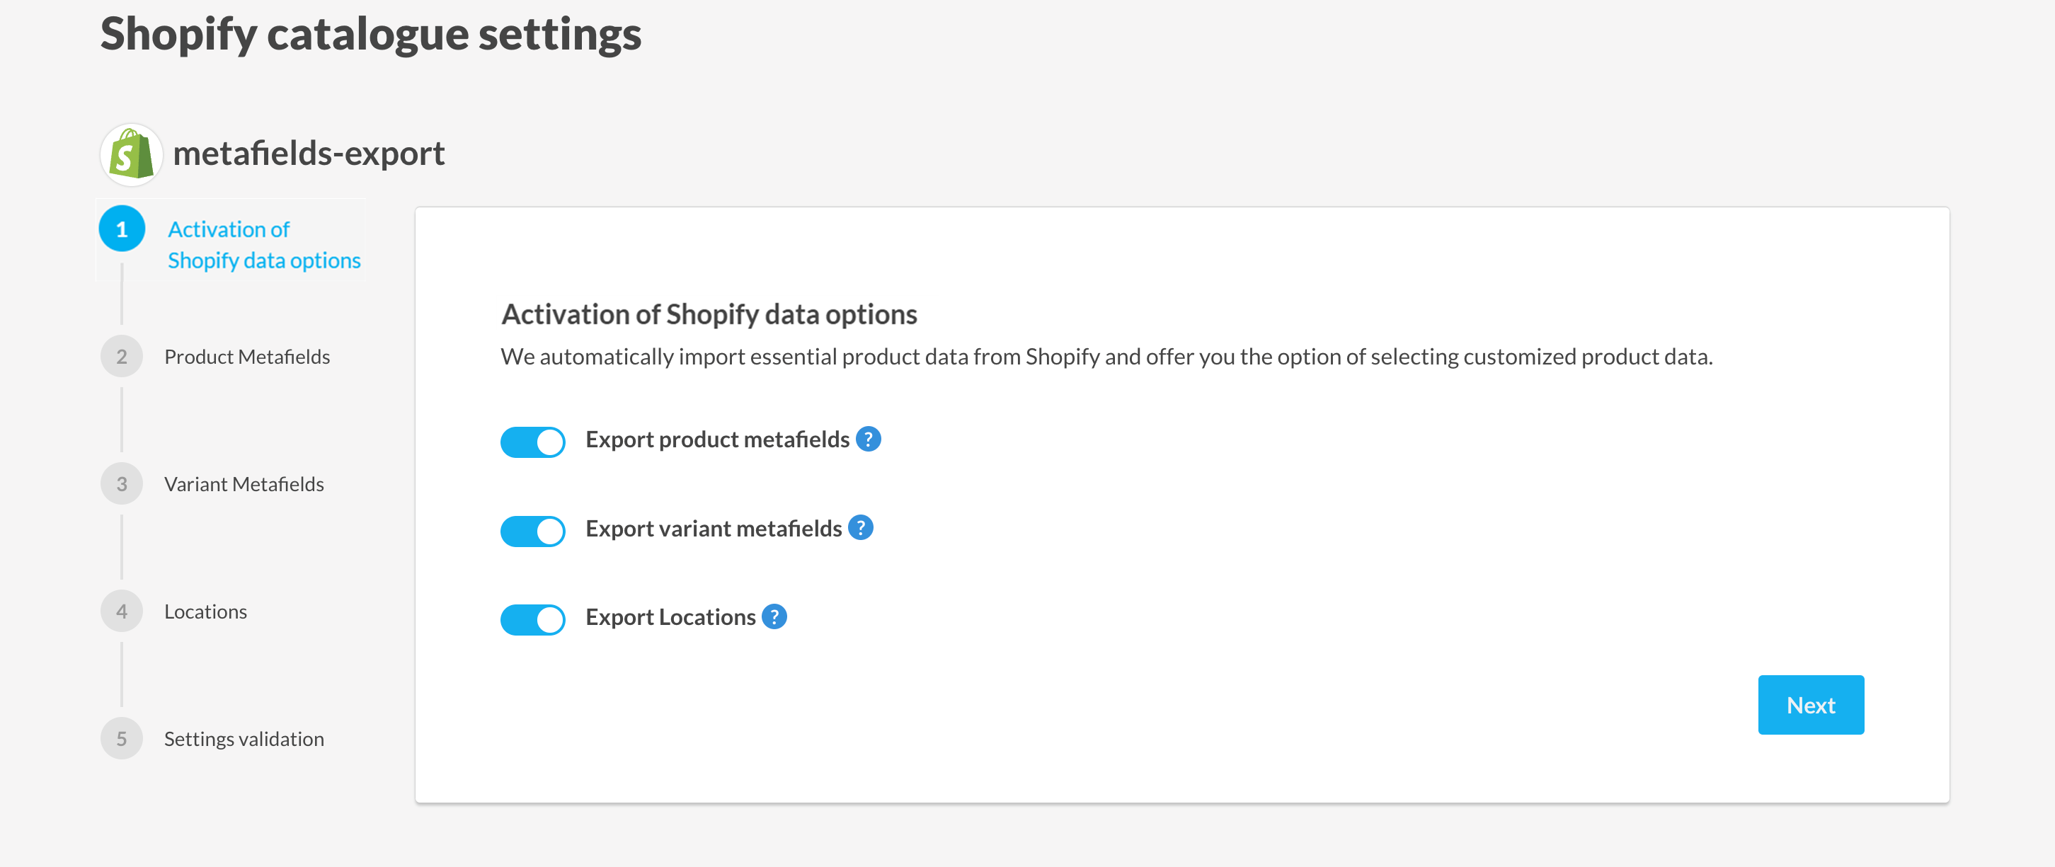Click the Shopify bag logo icon
The width and height of the screenshot is (2055, 867).
132,154
